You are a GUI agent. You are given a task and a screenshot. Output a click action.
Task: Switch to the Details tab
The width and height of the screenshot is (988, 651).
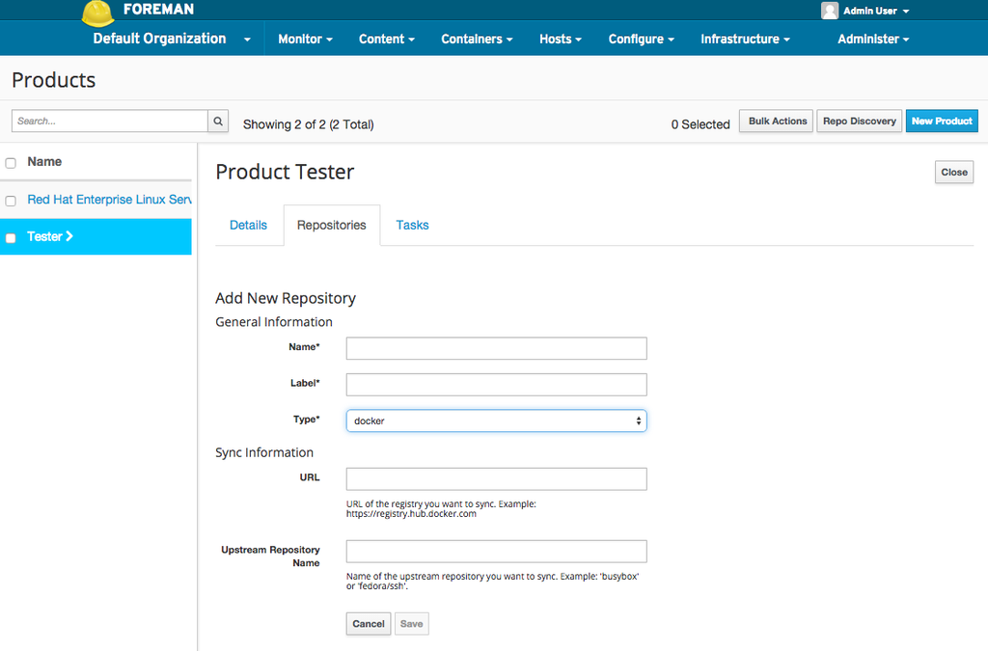tap(248, 226)
